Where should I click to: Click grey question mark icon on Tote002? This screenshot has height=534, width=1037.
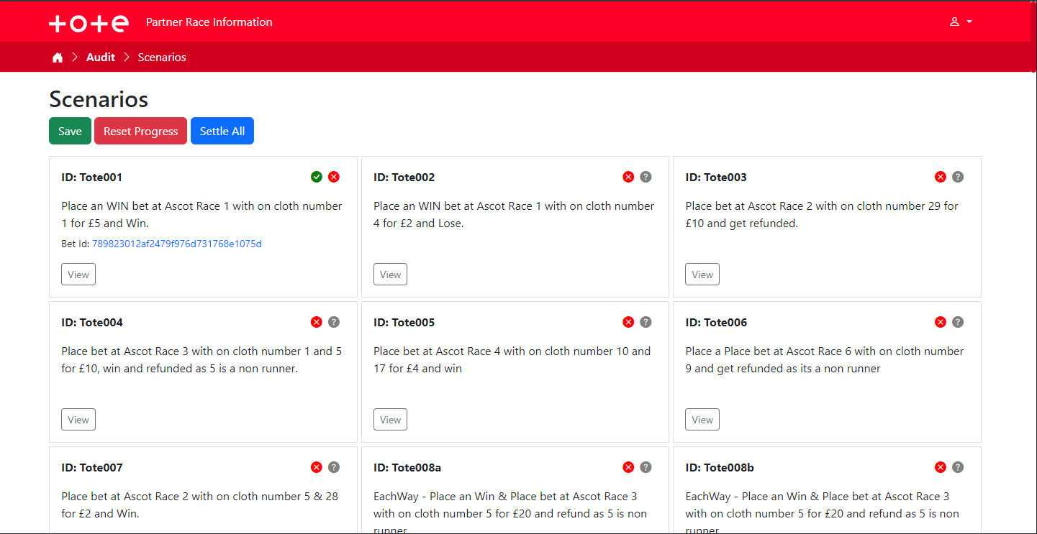646,177
